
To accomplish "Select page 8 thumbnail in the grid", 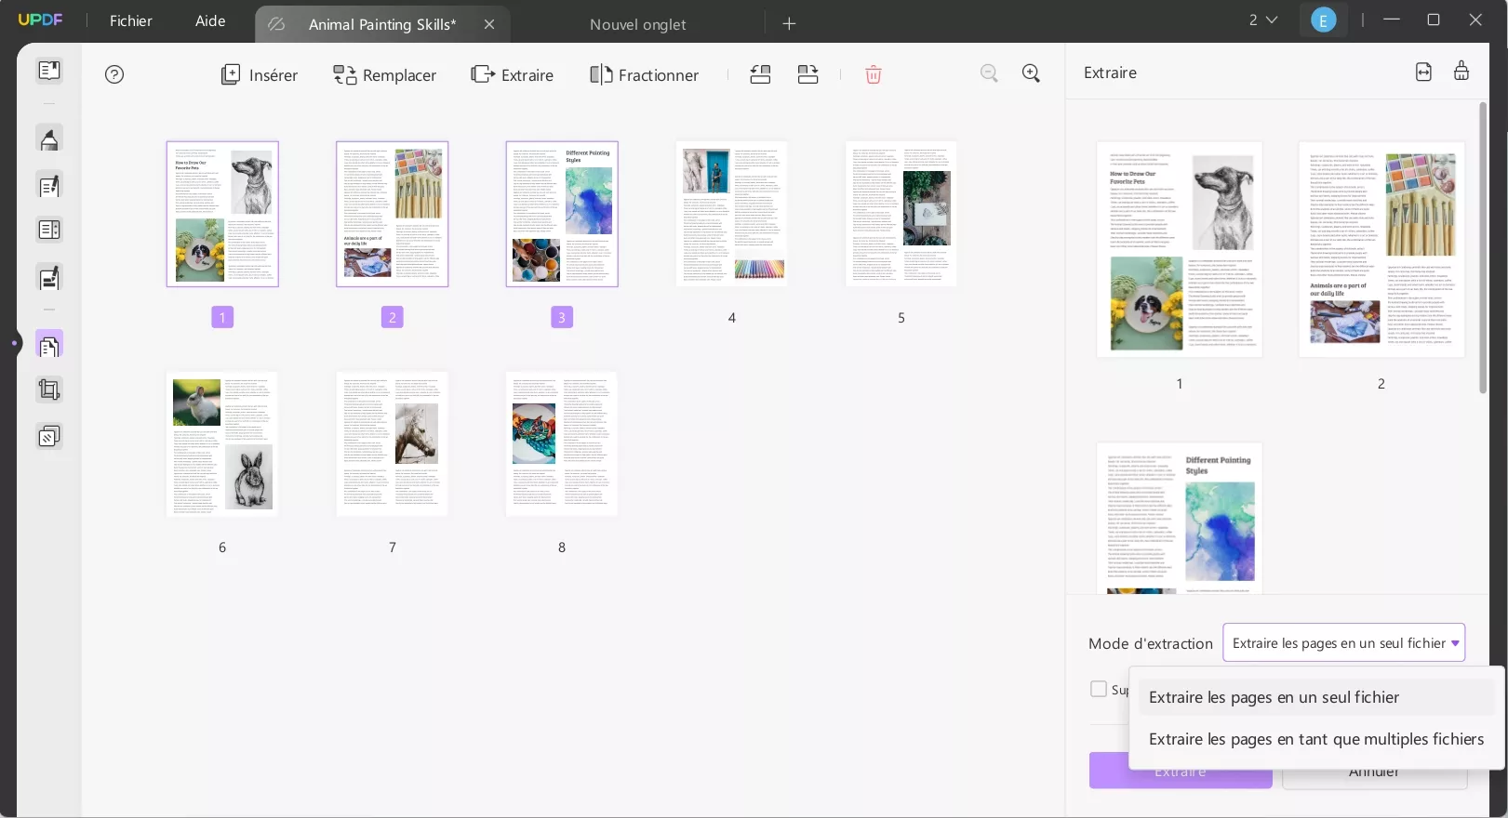I will [x=562, y=444].
